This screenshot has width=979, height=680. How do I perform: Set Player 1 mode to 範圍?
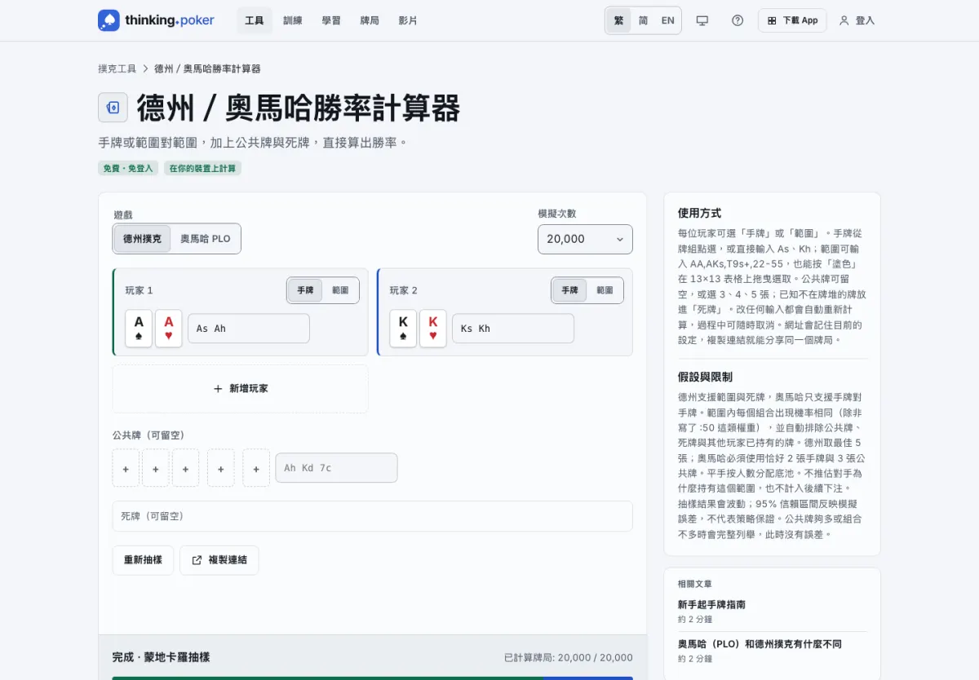tap(340, 290)
